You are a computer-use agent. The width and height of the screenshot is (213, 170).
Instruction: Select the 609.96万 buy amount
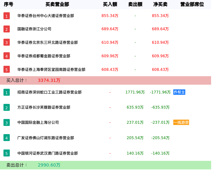[x=110, y=56]
